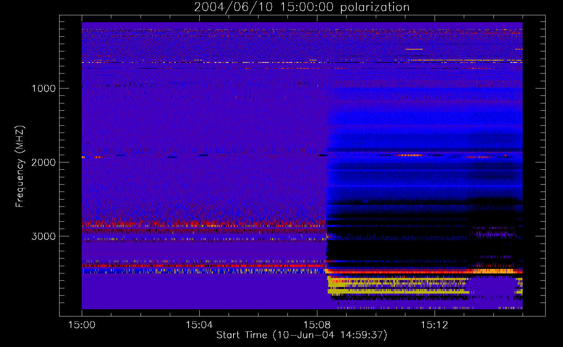Image resolution: width=563 pixels, height=347 pixels.
Task: Click the 2000 frequency tick label
Action: pyautogui.click(x=43, y=162)
